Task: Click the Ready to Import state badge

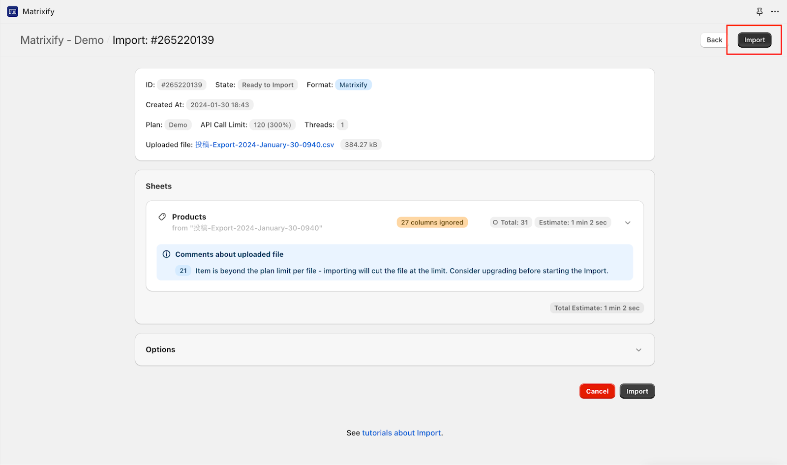Action: tap(268, 85)
